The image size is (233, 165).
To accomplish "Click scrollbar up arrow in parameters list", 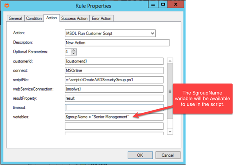I will pyautogui.click(x=170, y=61).
